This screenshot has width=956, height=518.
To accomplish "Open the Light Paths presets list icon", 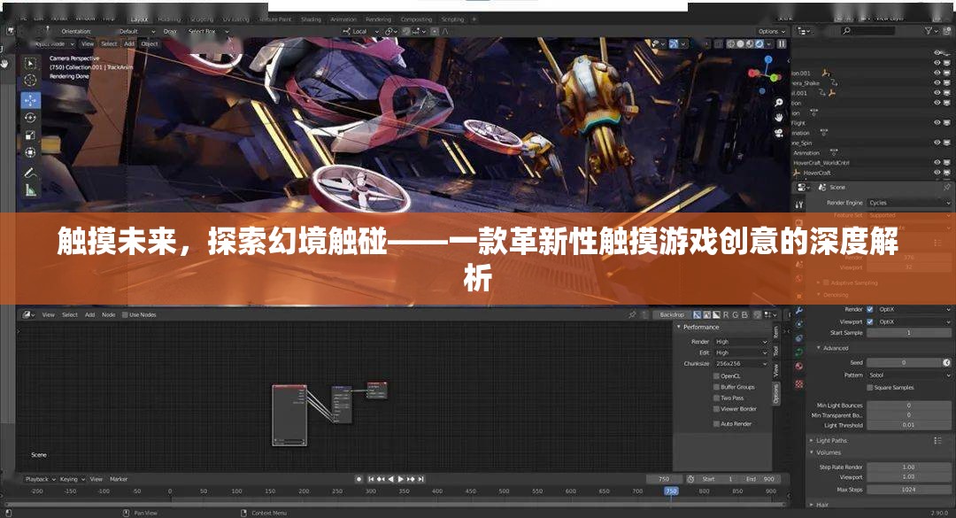I will coord(937,440).
